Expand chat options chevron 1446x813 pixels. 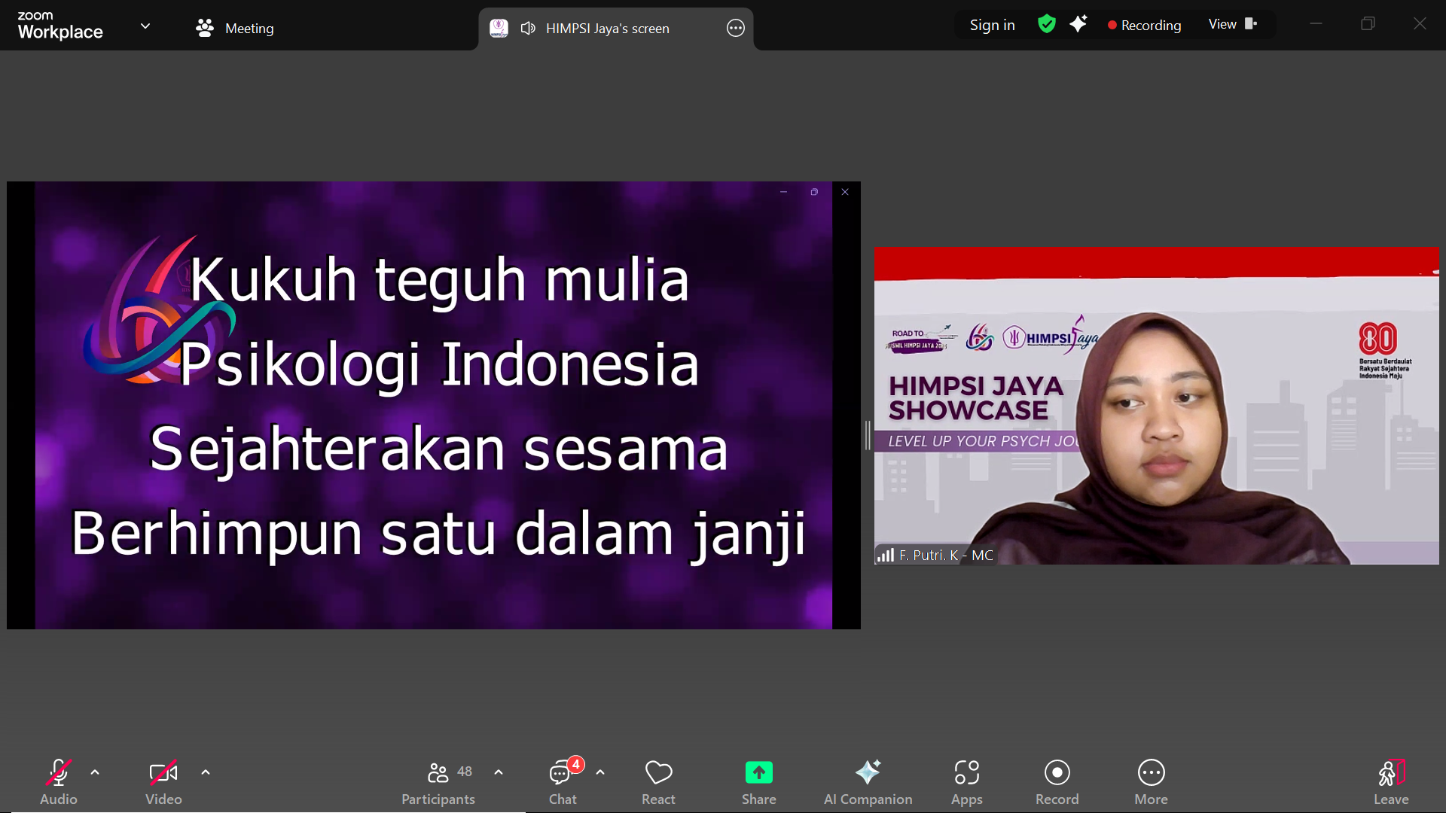click(600, 772)
